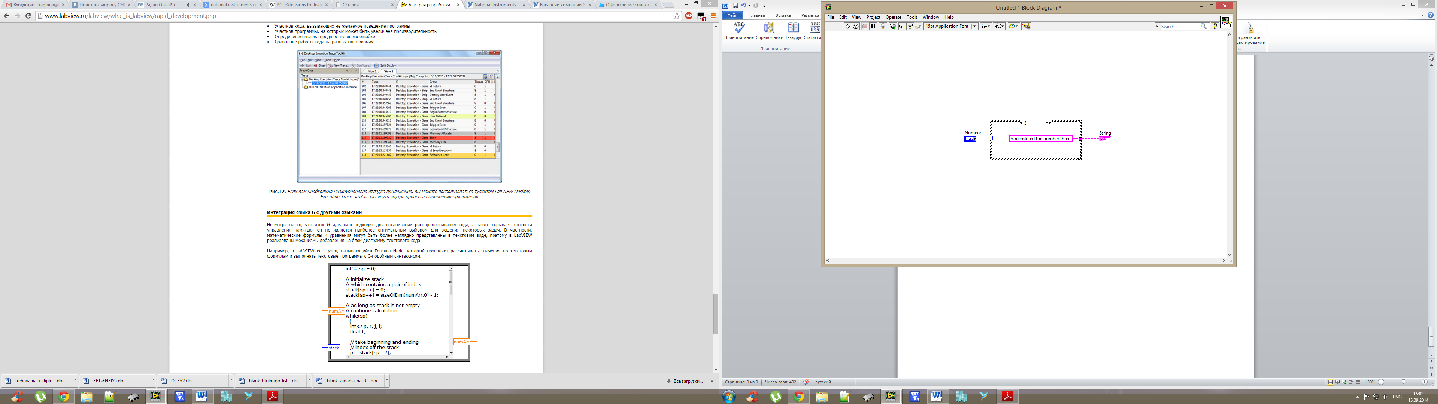Image resolution: width=1438 pixels, height=404 pixels.
Task: Click Word Undo icon
Action: [x=744, y=6]
